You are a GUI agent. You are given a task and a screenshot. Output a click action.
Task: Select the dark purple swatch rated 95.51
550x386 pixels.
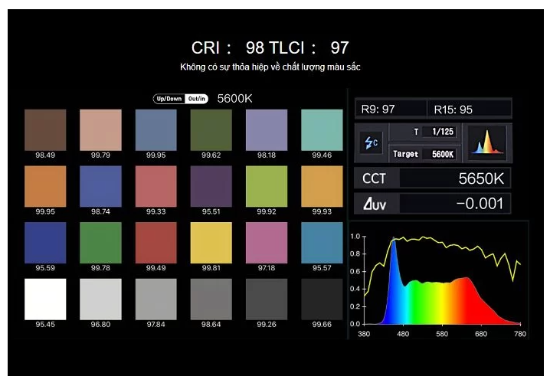click(211, 186)
